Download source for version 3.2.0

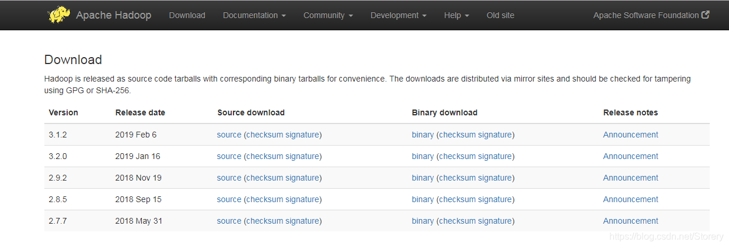(229, 156)
